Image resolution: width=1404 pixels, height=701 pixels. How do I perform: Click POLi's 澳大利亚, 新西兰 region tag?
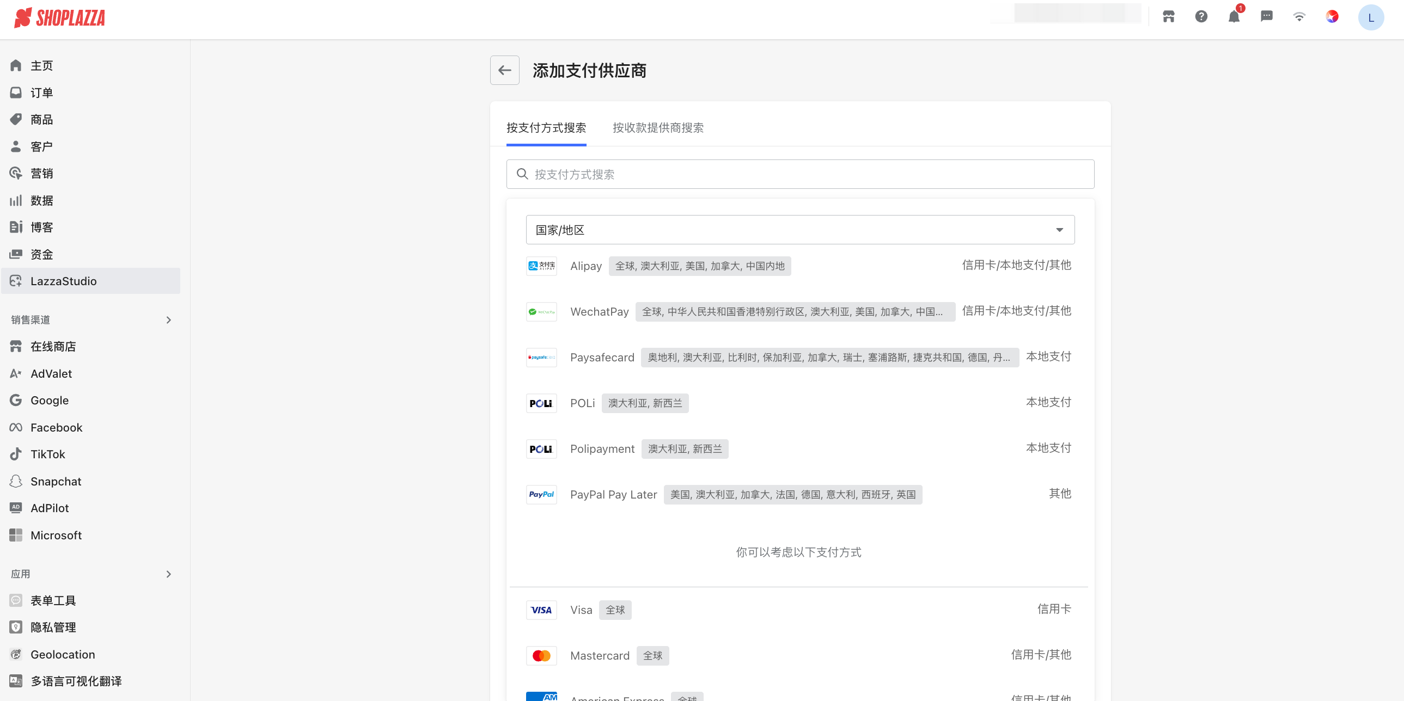tap(645, 403)
